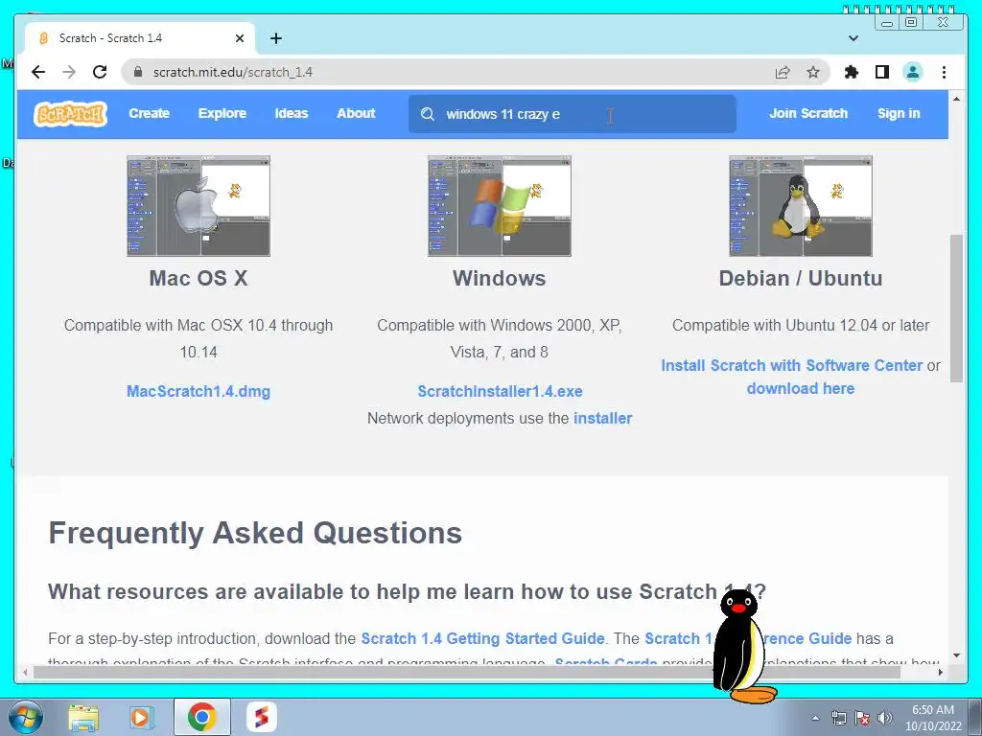Open Windows Explorer from taskbar
The width and height of the screenshot is (982, 736).
(83, 717)
